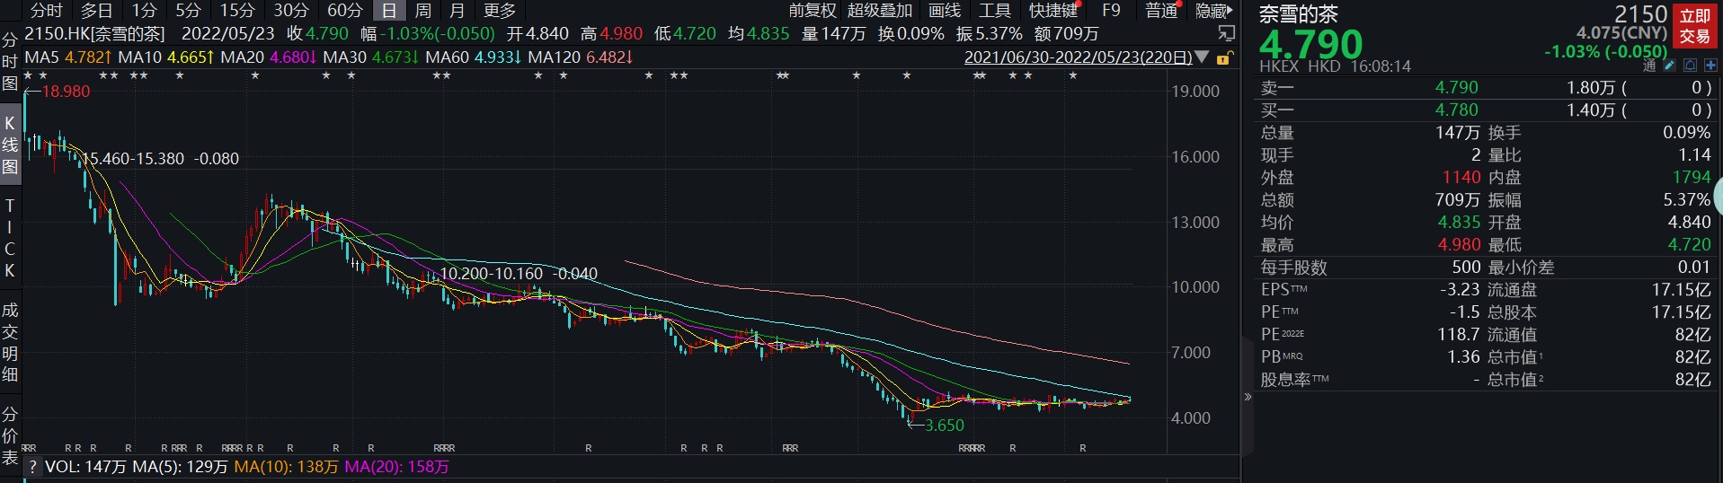This screenshot has width=1723, height=483.
Task: Switch to TICK view in sidebar
Action: pyautogui.click(x=10, y=238)
